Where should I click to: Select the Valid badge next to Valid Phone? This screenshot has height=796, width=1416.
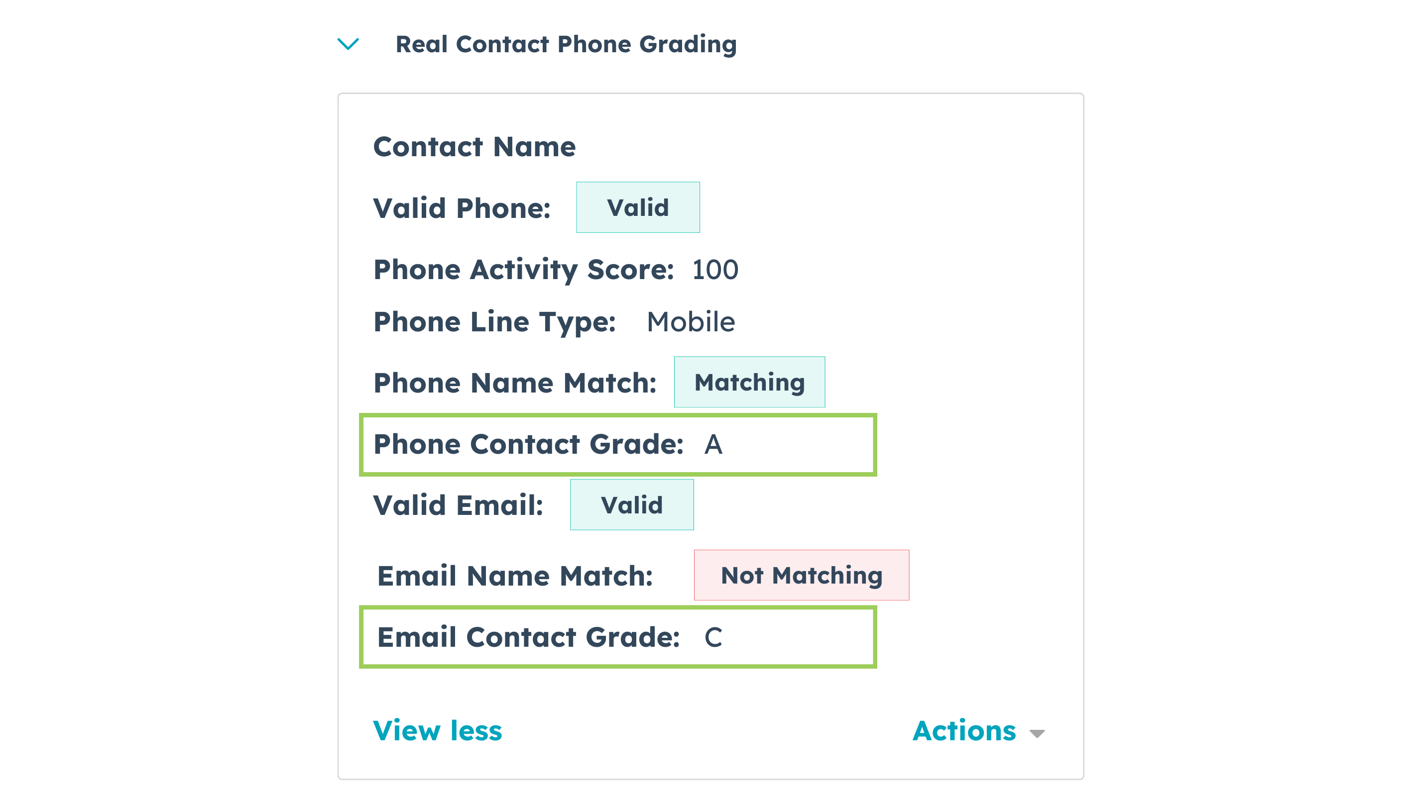(638, 207)
